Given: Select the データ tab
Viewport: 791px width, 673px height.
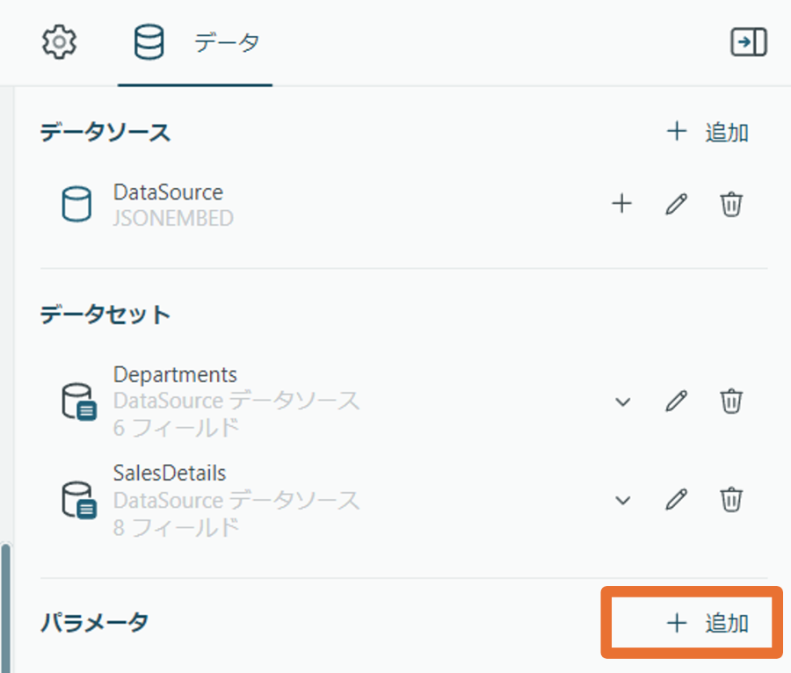Looking at the screenshot, I should (x=196, y=43).
